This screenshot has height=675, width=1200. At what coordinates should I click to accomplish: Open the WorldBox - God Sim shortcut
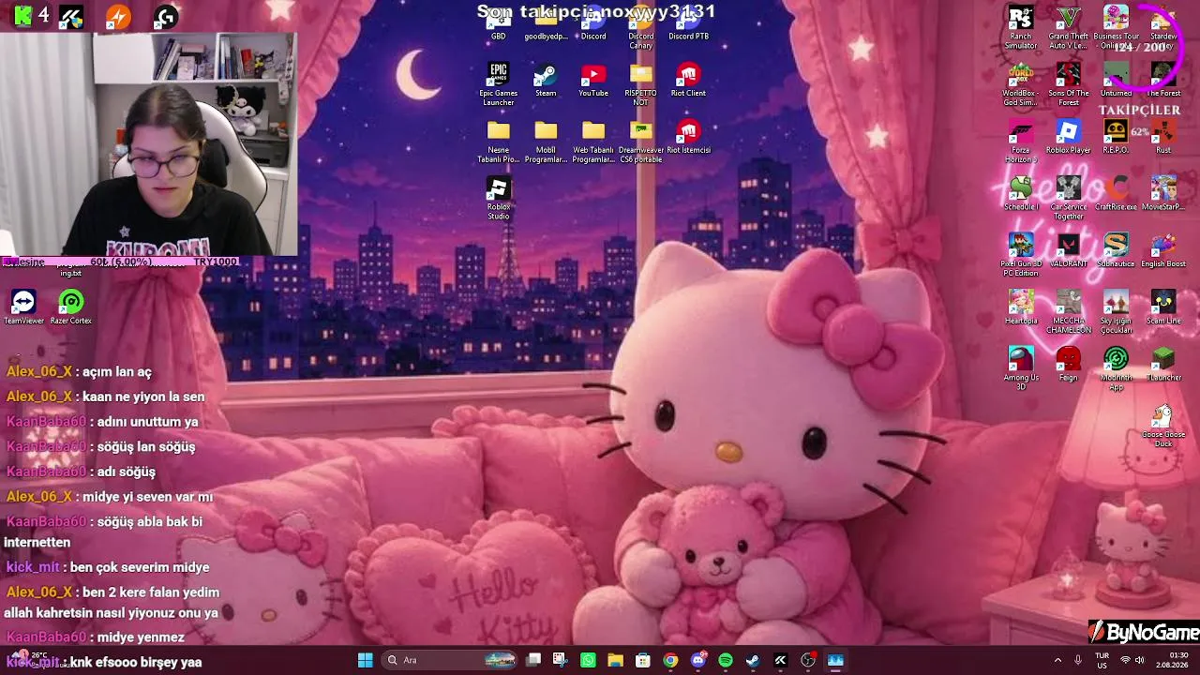(x=1021, y=84)
